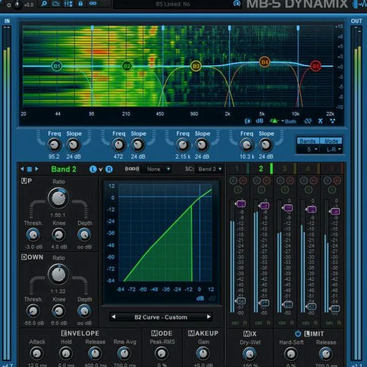Click the Slope knob beside 10.3 k Freq
Image resolution: width=367 pixels, height=367 pixels.
266,145
